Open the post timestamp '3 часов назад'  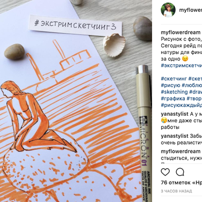(176, 191)
